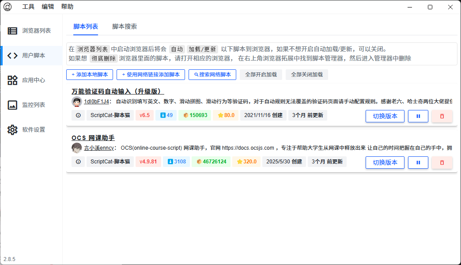Delete the OCS 网课助手 script

pyautogui.click(x=442, y=163)
